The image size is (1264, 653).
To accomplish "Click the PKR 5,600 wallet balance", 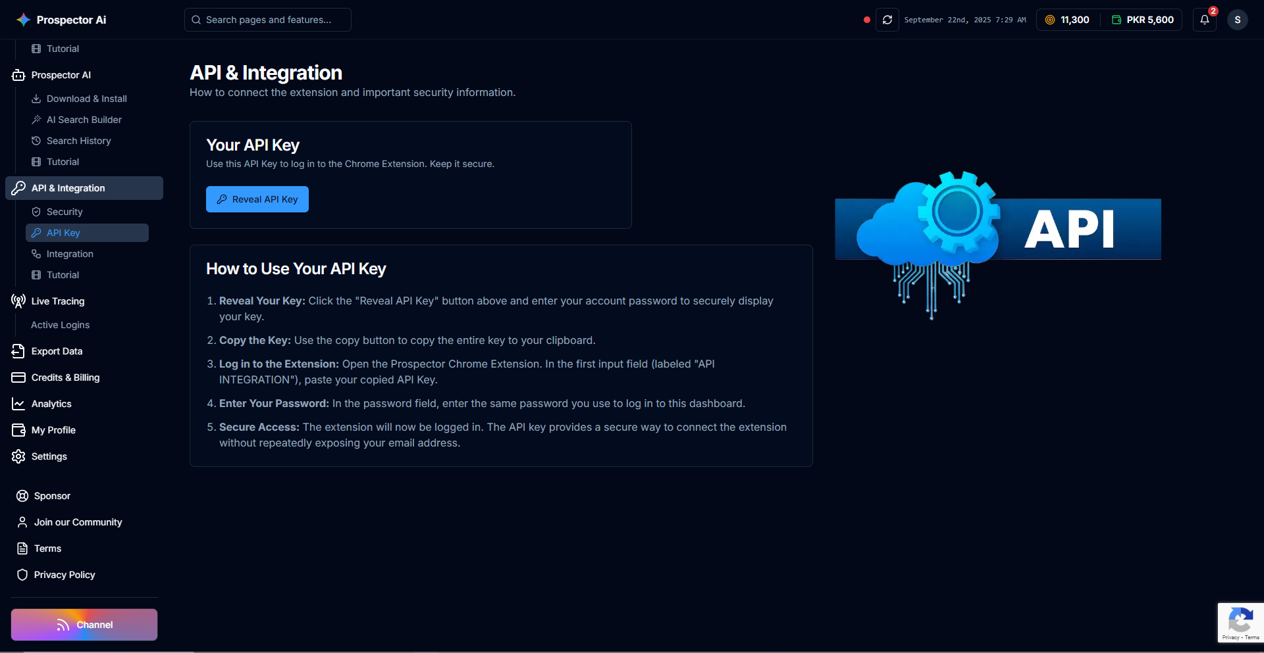I will [x=1143, y=20].
